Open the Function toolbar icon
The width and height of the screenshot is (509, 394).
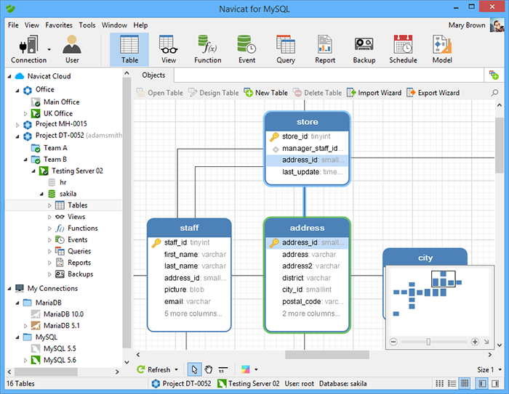(208, 49)
